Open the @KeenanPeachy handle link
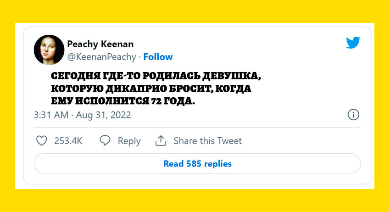 pyautogui.click(x=101, y=57)
